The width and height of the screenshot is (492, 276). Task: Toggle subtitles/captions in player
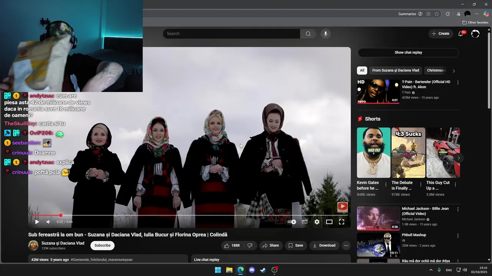[x=305, y=222]
